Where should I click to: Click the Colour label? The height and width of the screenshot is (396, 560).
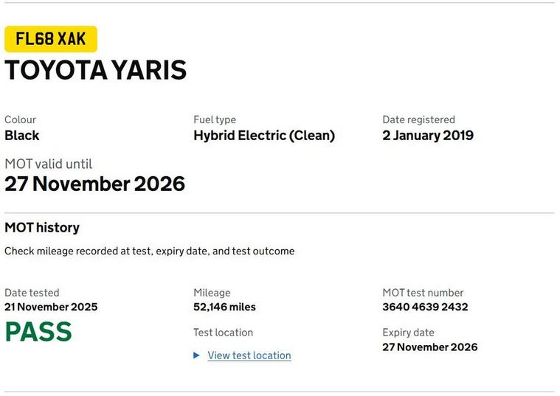[21, 119]
